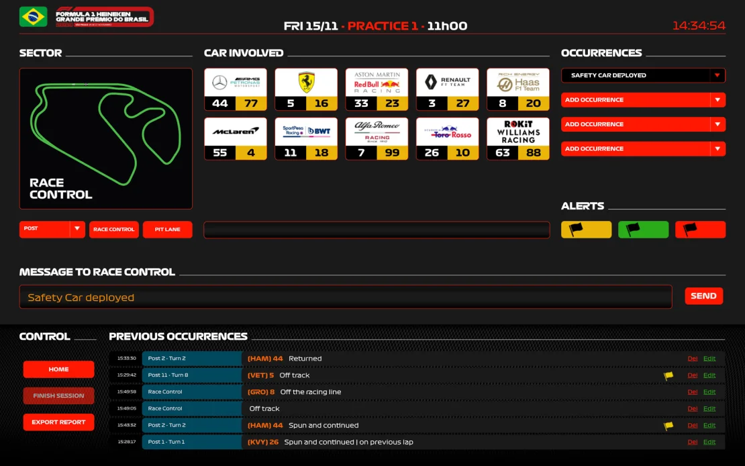Viewport: 745px width, 466px height.
Task: Open the Safety Car Deployed occurrence dropdown
Action: pyautogui.click(x=642, y=75)
